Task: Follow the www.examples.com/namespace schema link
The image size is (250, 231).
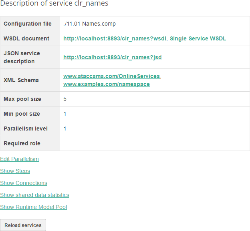Action: click(x=107, y=84)
